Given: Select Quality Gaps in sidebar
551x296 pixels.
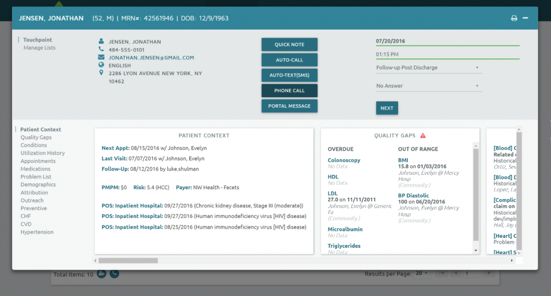Looking at the screenshot, I should [36, 137].
